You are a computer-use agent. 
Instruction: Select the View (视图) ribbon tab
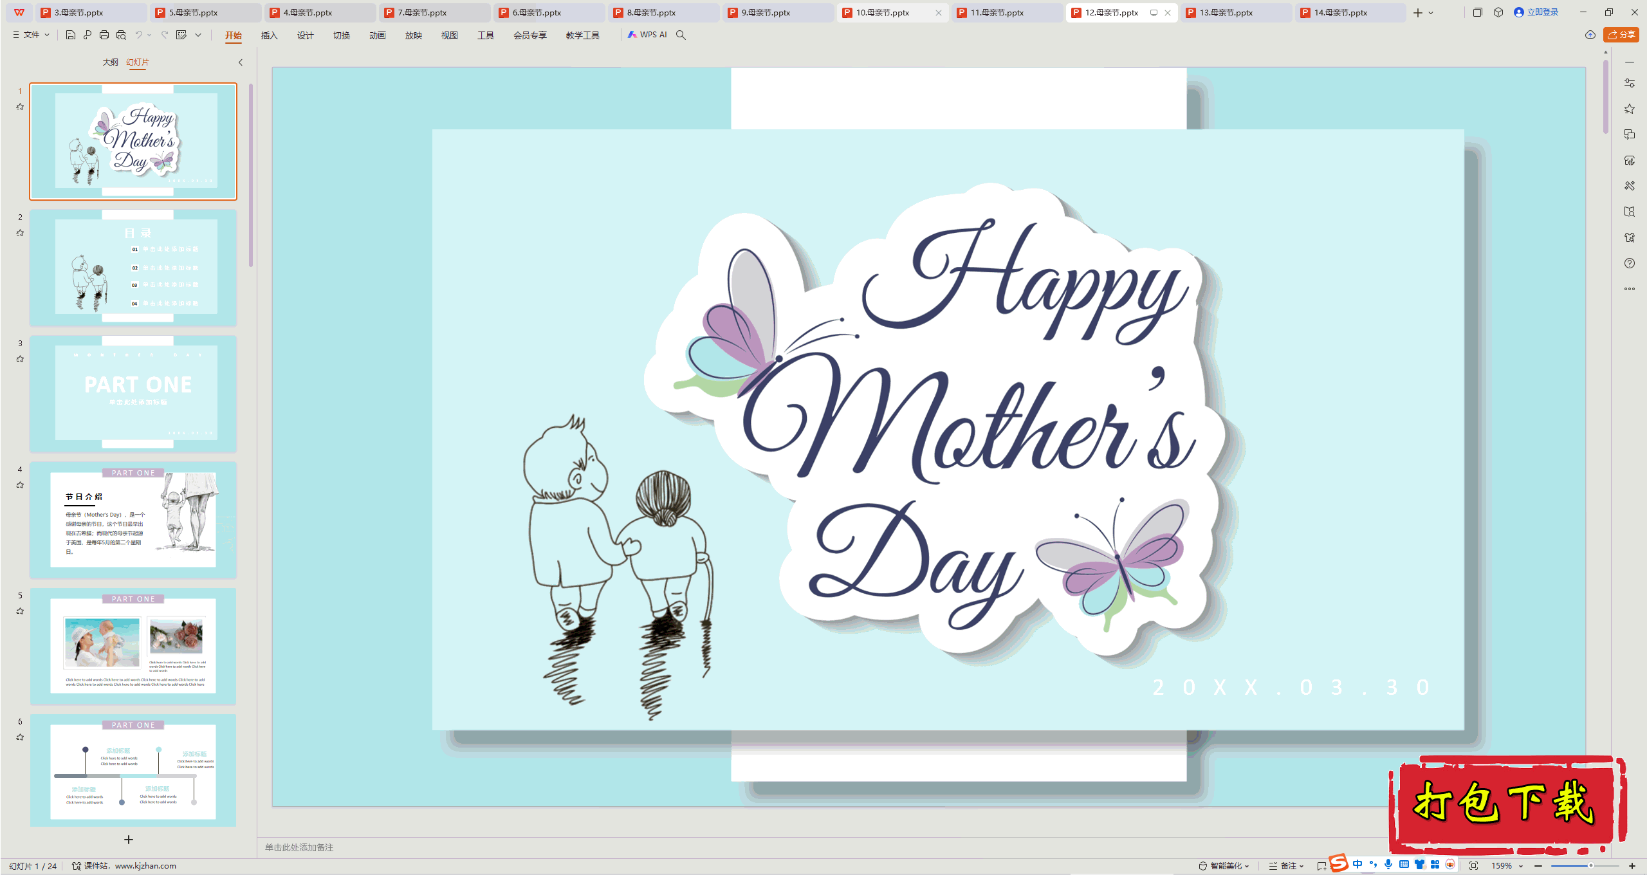(450, 35)
